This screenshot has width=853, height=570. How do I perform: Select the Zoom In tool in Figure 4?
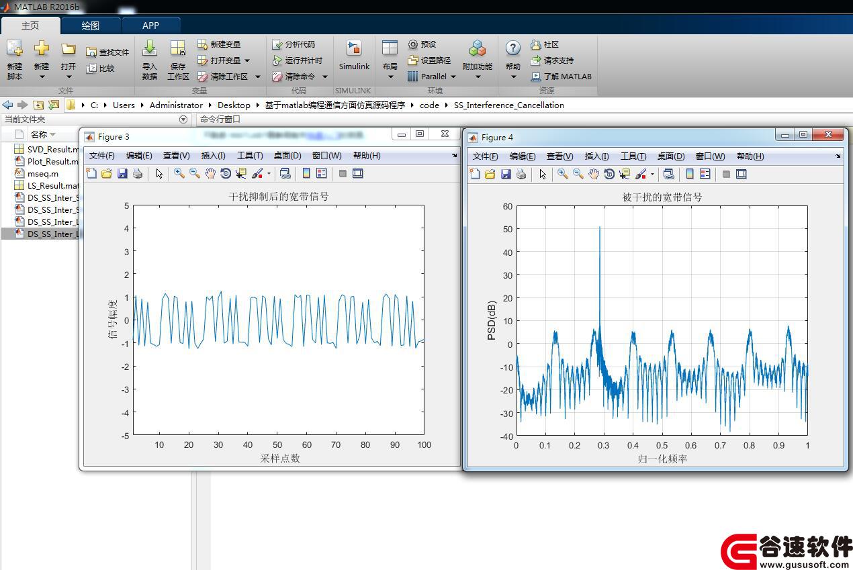(563, 174)
